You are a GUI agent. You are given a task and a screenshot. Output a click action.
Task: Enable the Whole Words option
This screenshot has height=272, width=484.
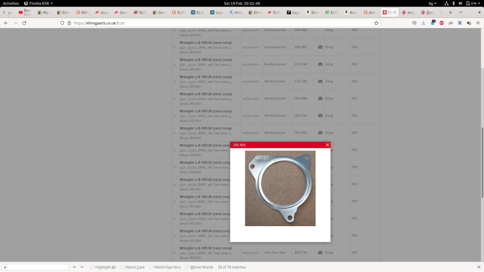click(x=187, y=267)
